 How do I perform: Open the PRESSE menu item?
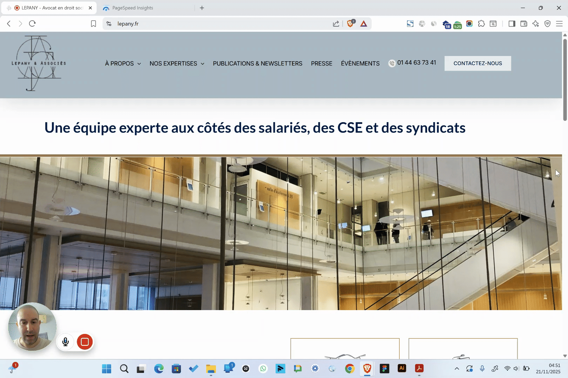(x=321, y=63)
